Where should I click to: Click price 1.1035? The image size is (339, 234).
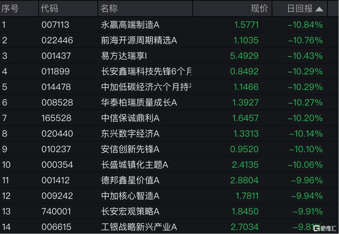[246, 40]
